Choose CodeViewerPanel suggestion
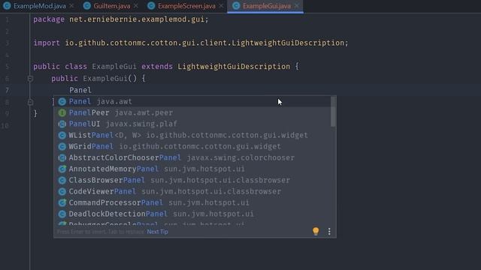481x270 pixels. 192,191
